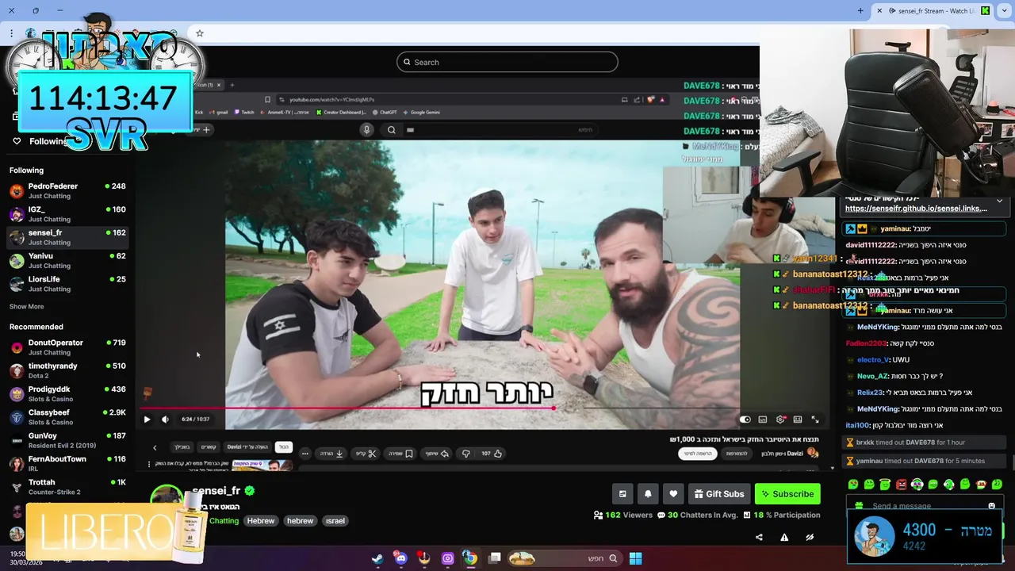Image resolution: width=1015 pixels, height=571 pixels.
Task: Select the israel tag
Action: click(335, 521)
